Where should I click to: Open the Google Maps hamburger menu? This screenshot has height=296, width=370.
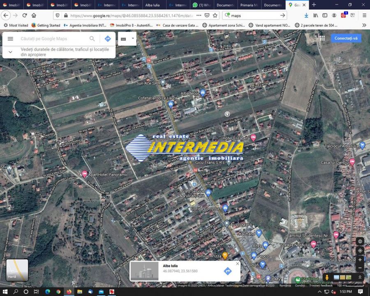11,39
